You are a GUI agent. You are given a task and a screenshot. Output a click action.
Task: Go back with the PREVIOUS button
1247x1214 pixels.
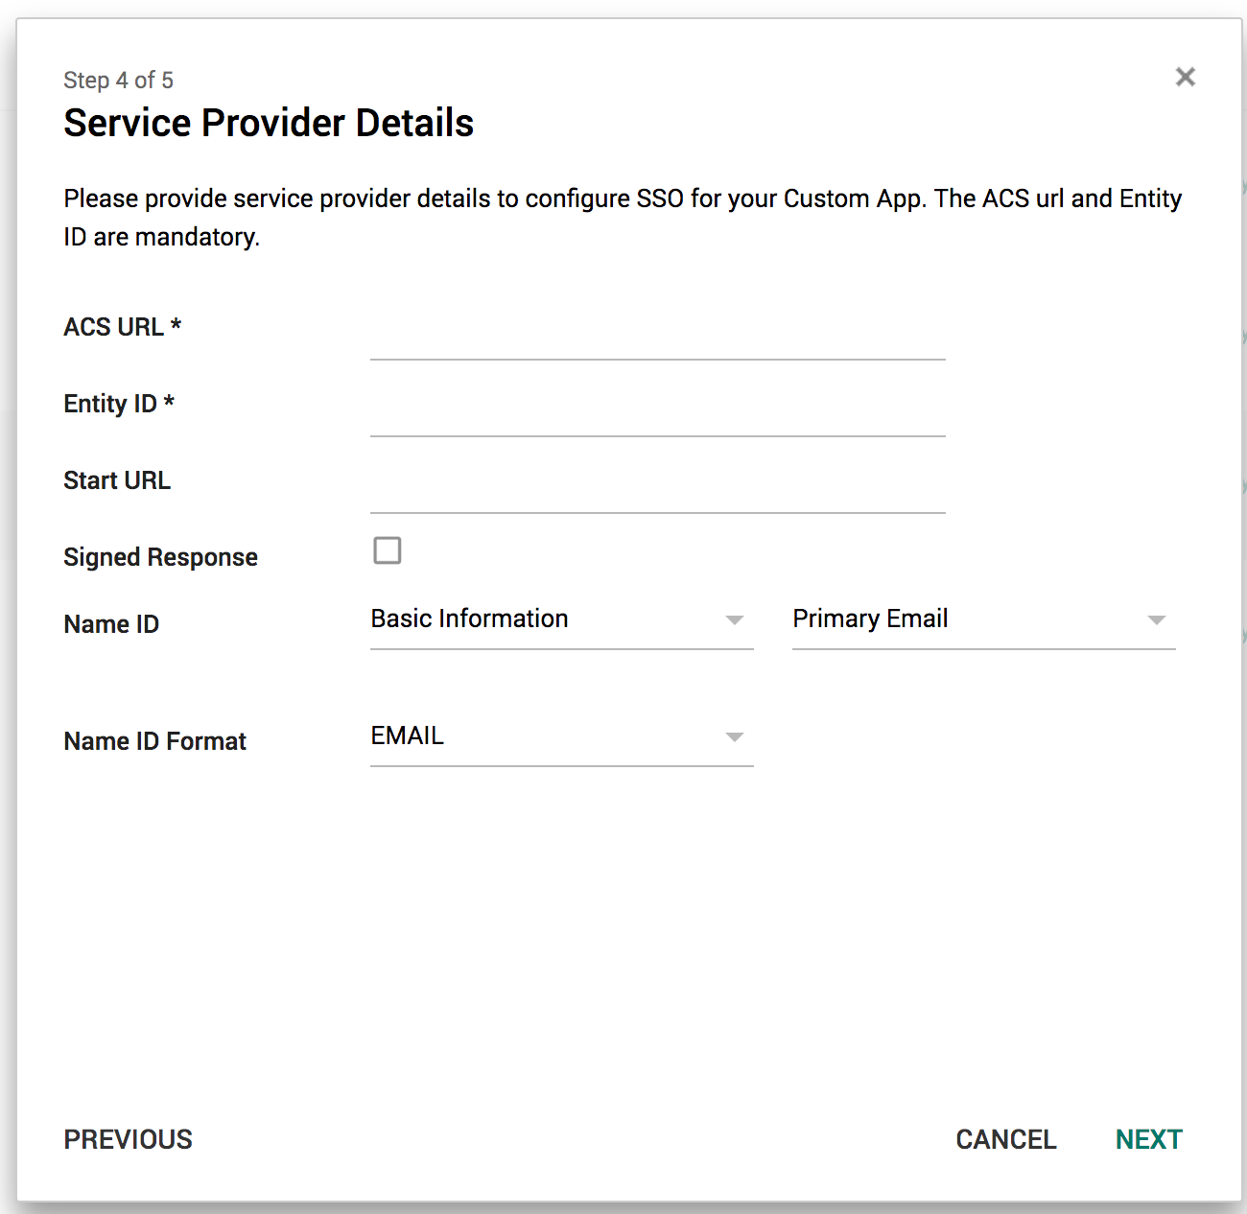click(x=129, y=1139)
